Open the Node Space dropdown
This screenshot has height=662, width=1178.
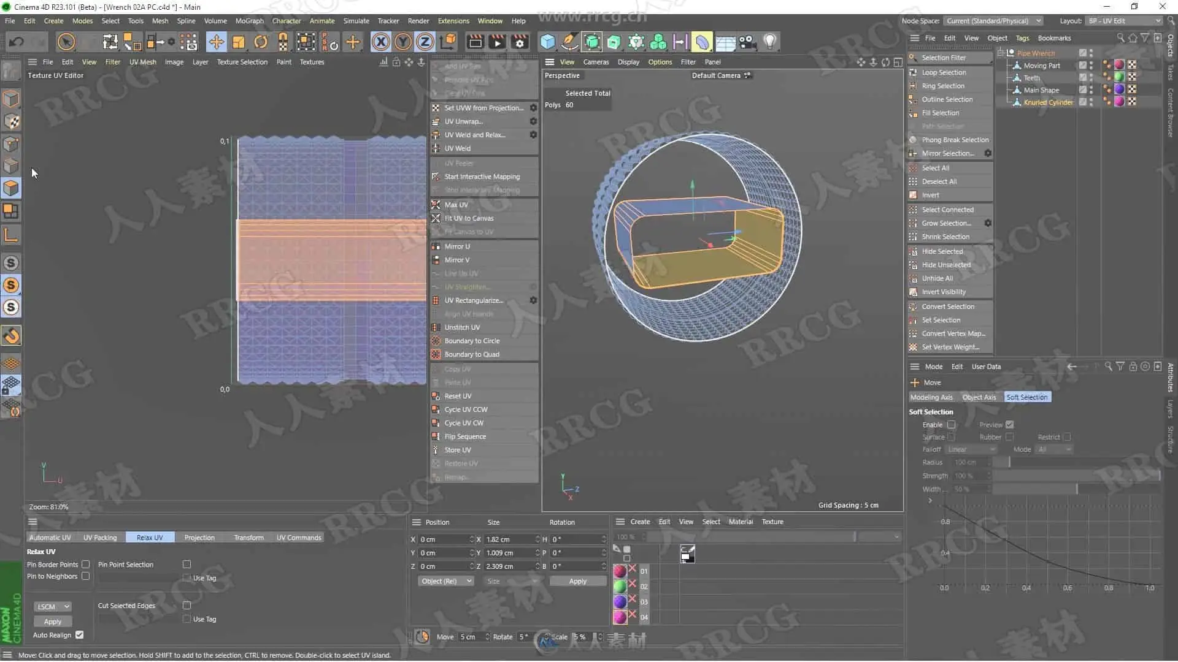[x=993, y=21]
